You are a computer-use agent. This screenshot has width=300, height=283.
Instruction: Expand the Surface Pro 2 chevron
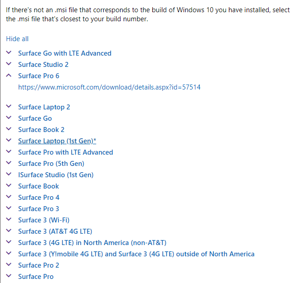[9, 265]
